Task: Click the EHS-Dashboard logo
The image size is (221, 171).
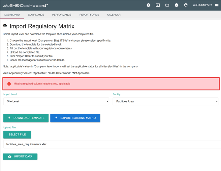Action: (x=25, y=5)
